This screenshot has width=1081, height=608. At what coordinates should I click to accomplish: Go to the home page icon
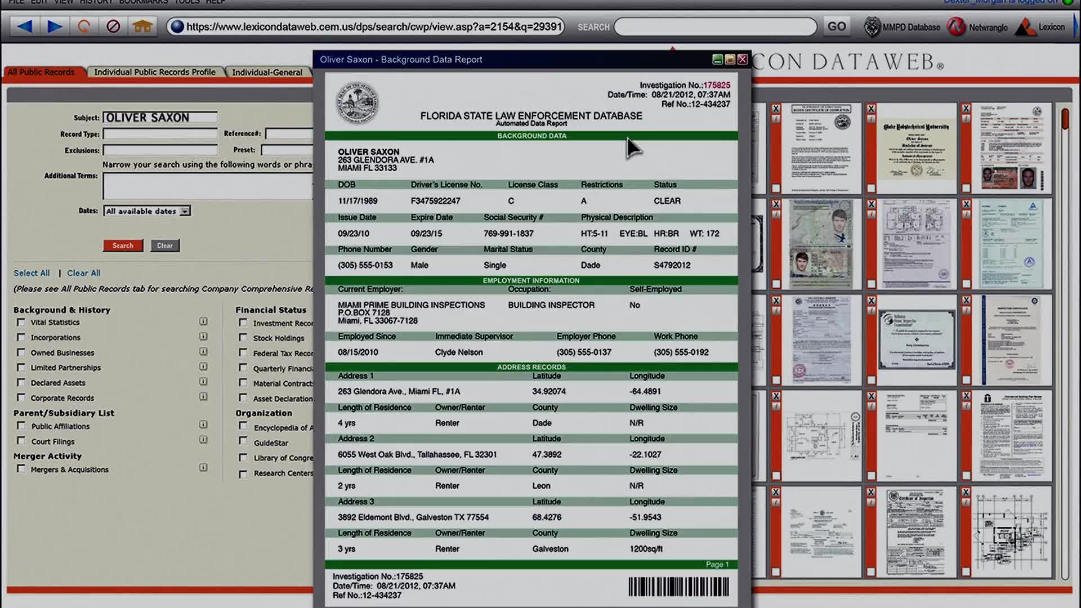(142, 26)
